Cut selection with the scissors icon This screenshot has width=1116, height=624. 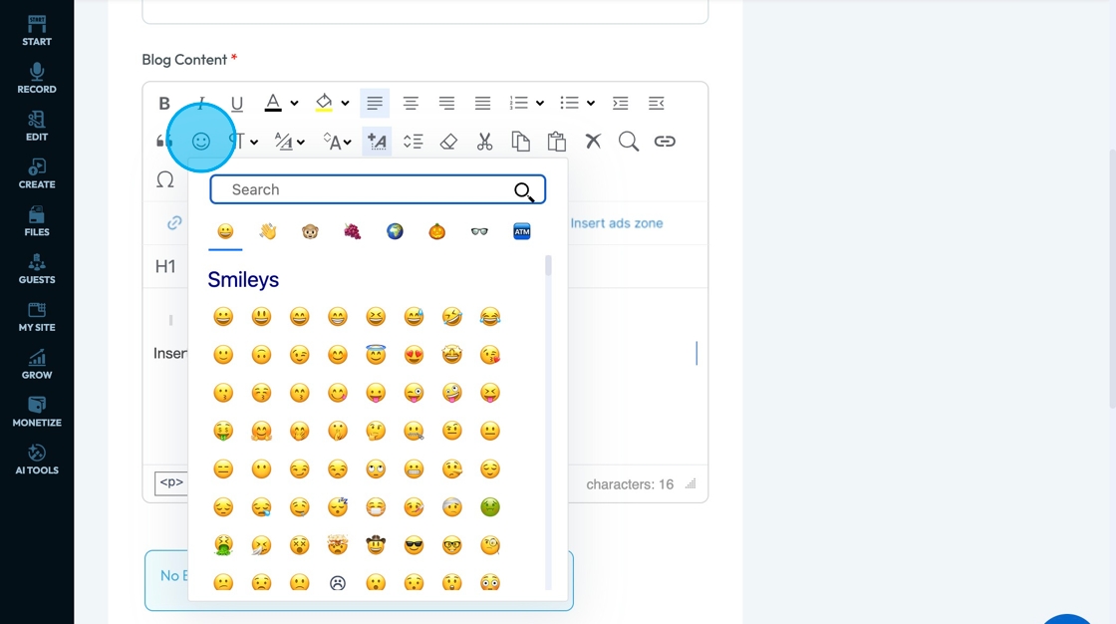click(484, 141)
